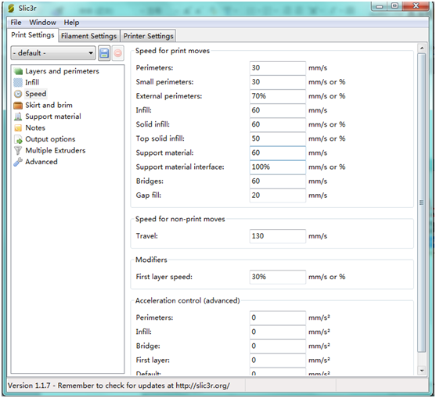The image size is (436, 398).
Task: Click the 'Gap fill:' label
Action: [149, 195]
